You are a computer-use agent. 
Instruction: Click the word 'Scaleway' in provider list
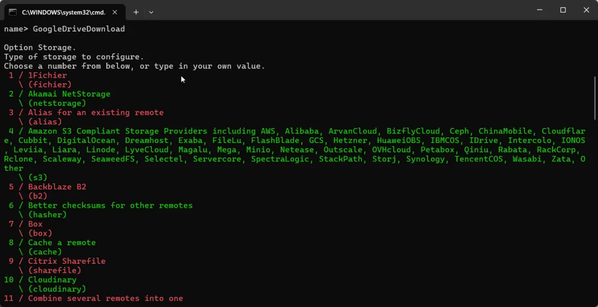[x=62, y=159]
